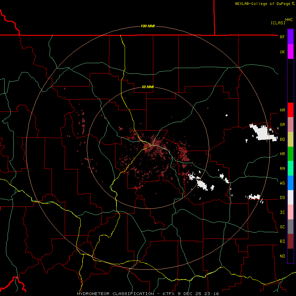The height and width of the screenshot is (296, 296).
Task: Click the large dry snow echo northeast
Action: tap(263, 132)
